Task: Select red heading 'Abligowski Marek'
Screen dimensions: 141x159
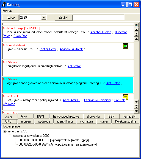Action: pos(14,45)
